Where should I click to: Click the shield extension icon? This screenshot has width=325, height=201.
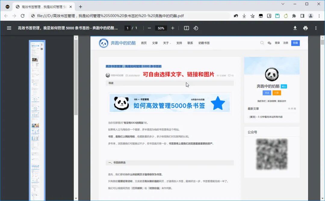point(269,16)
